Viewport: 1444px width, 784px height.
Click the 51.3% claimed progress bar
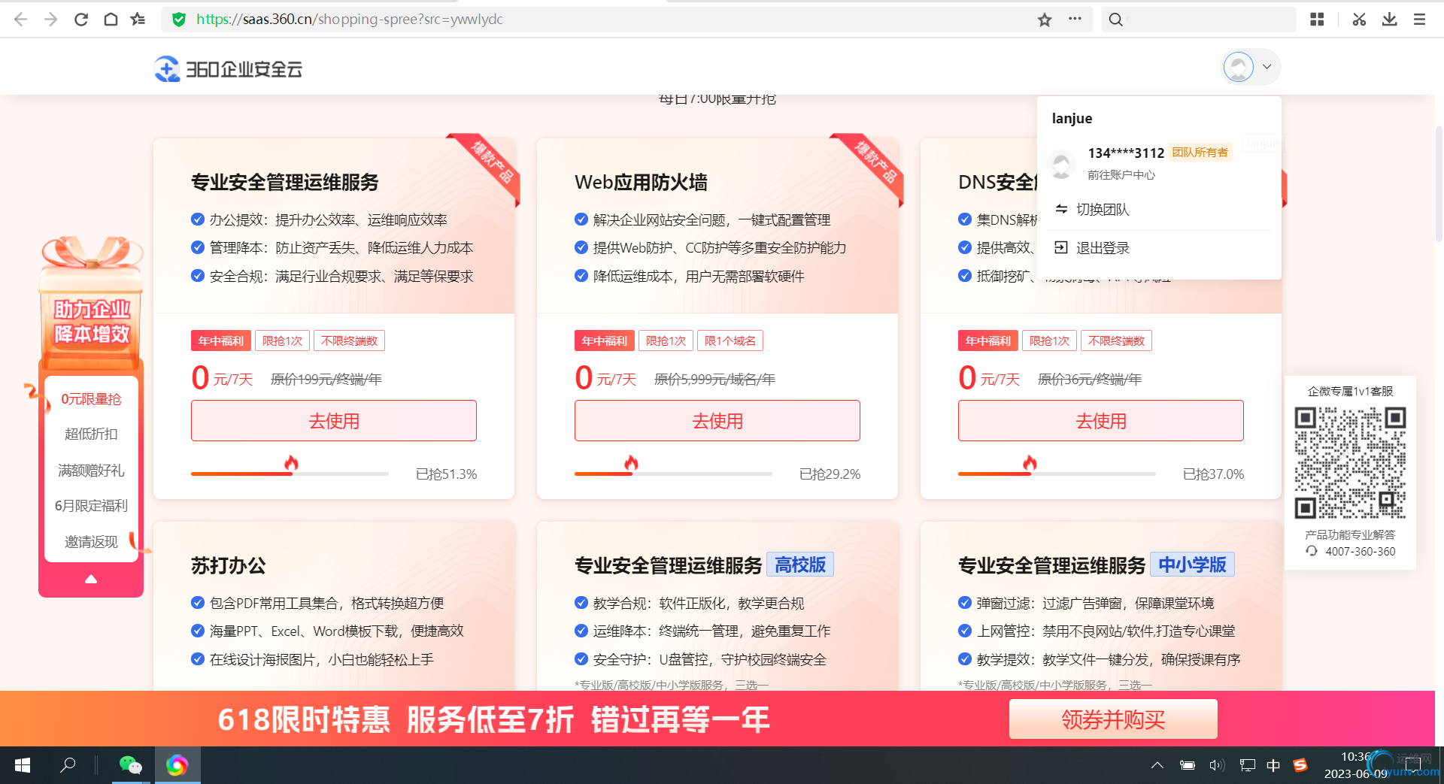pos(290,474)
